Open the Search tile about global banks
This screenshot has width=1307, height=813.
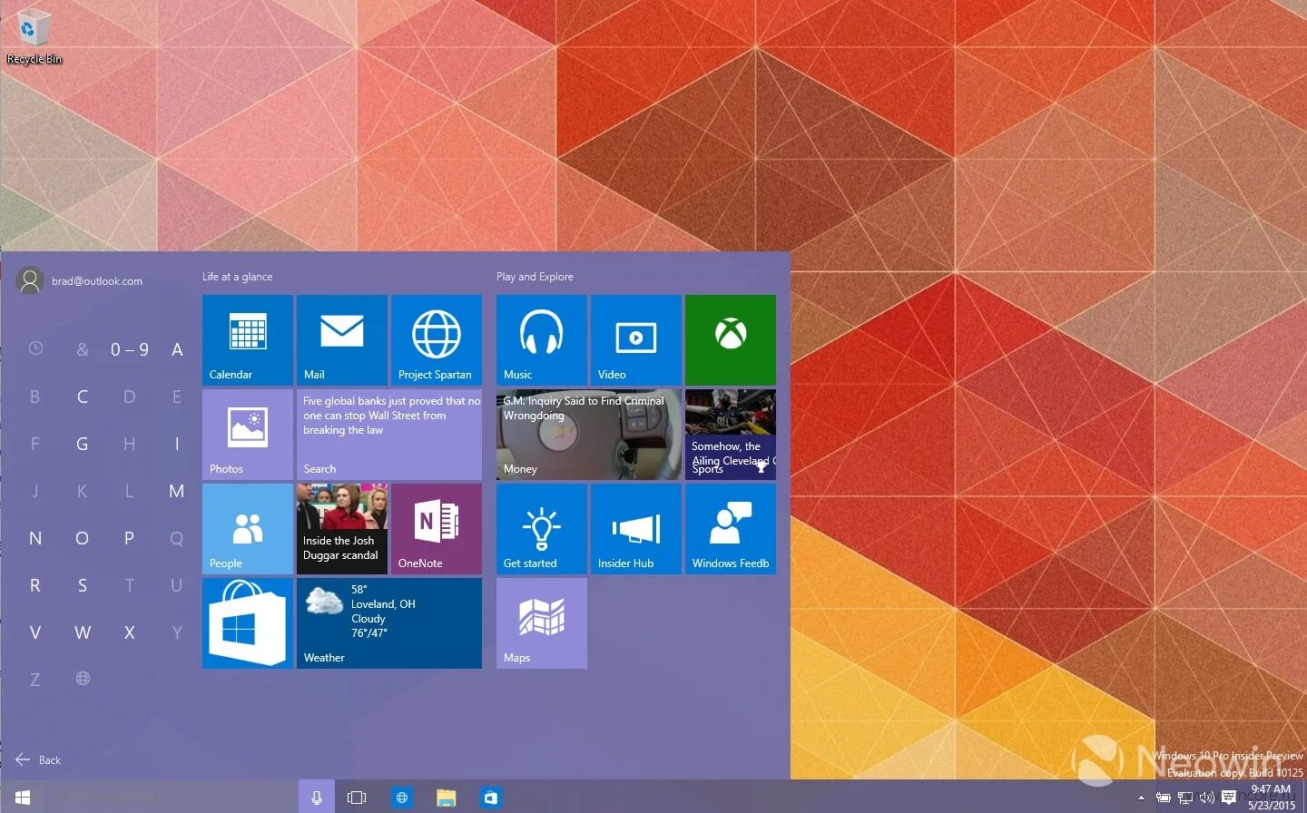point(389,435)
